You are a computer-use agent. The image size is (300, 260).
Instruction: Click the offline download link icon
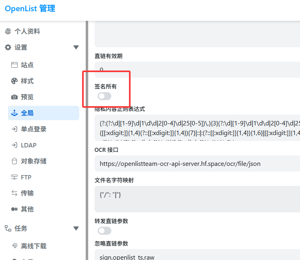(15, 246)
